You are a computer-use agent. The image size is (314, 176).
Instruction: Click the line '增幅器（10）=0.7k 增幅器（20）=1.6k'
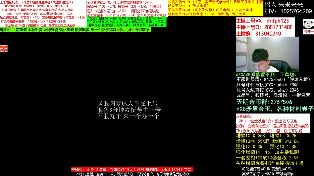(x=124, y=7)
